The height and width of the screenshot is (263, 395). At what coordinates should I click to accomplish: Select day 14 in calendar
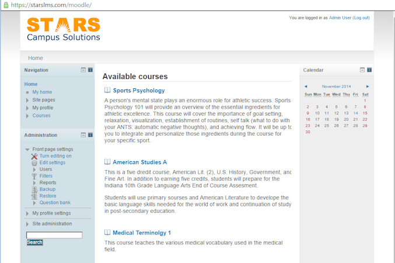point(355,113)
